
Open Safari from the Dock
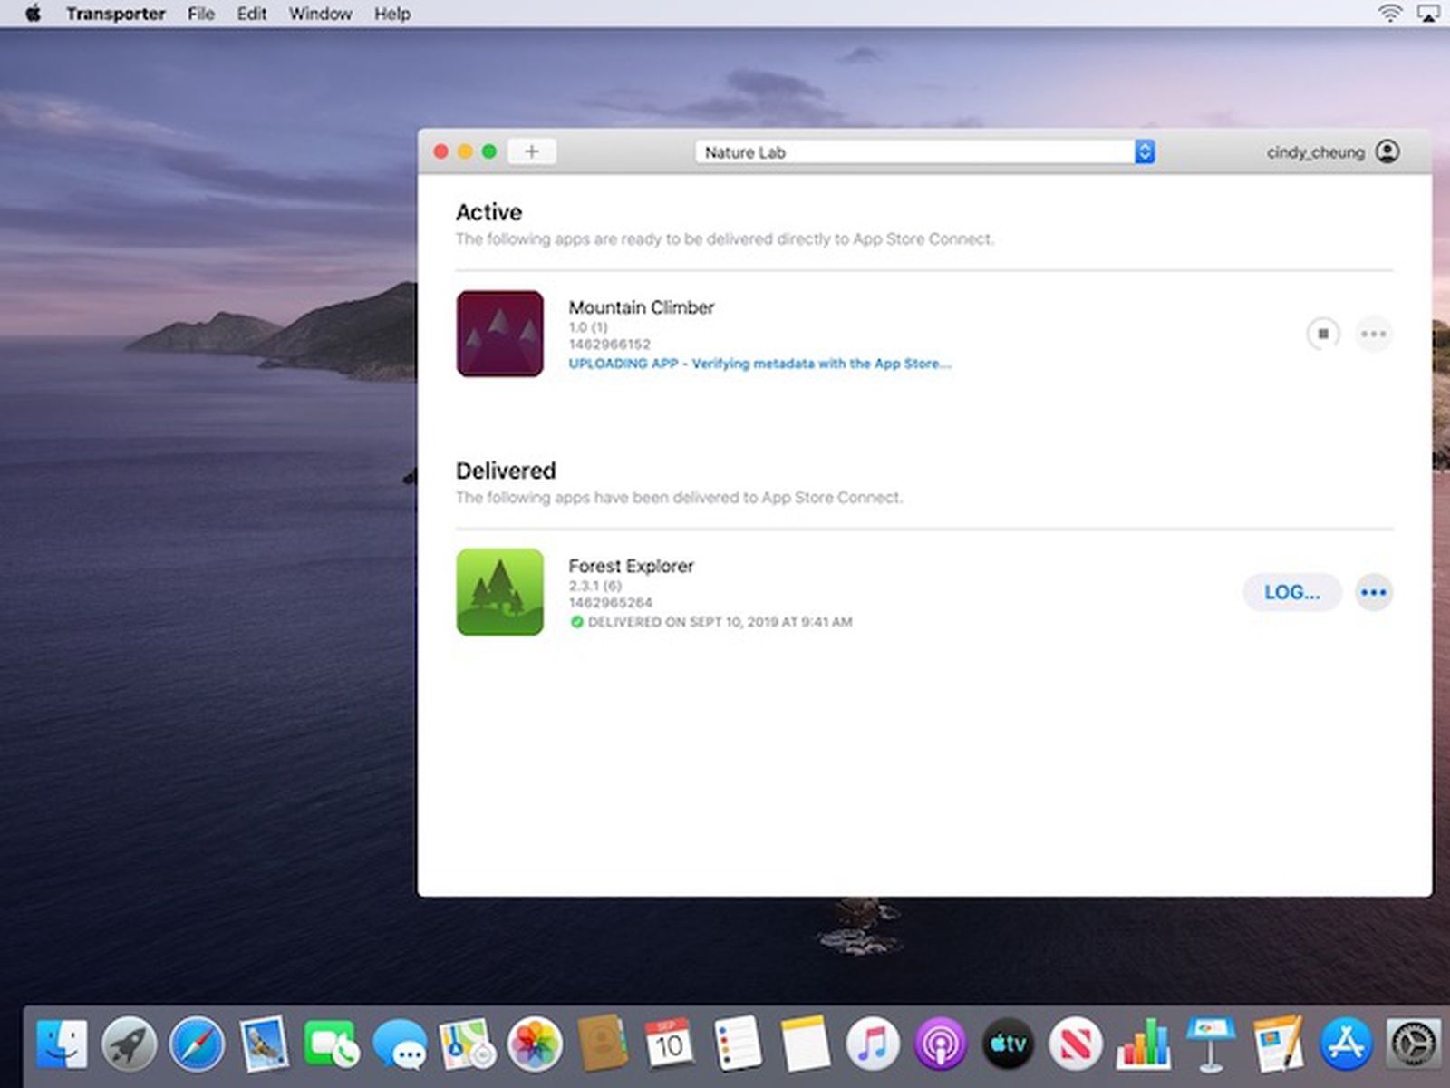197,1044
